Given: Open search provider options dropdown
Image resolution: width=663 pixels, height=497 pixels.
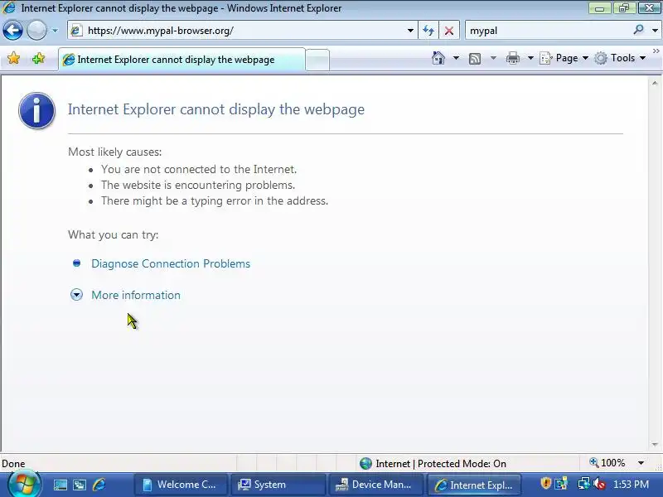Looking at the screenshot, I should click(655, 31).
